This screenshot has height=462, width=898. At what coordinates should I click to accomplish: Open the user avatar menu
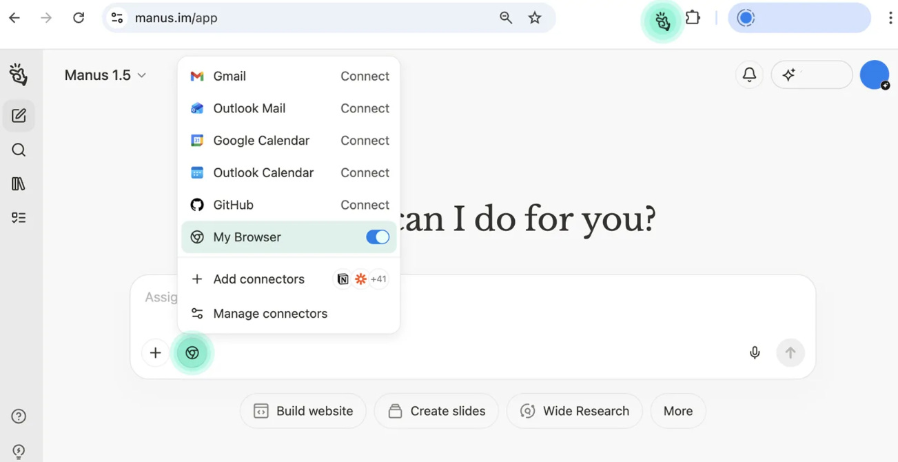click(x=875, y=74)
